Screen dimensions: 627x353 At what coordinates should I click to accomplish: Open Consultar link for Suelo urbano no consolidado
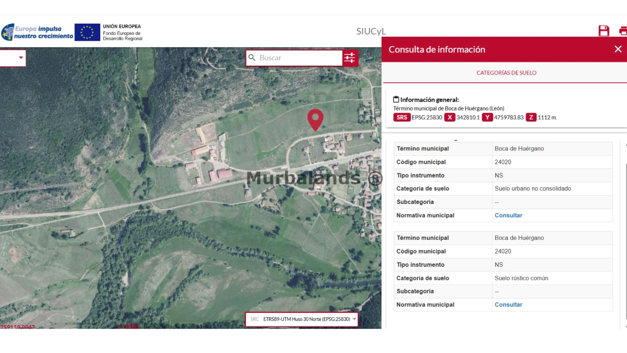click(508, 215)
